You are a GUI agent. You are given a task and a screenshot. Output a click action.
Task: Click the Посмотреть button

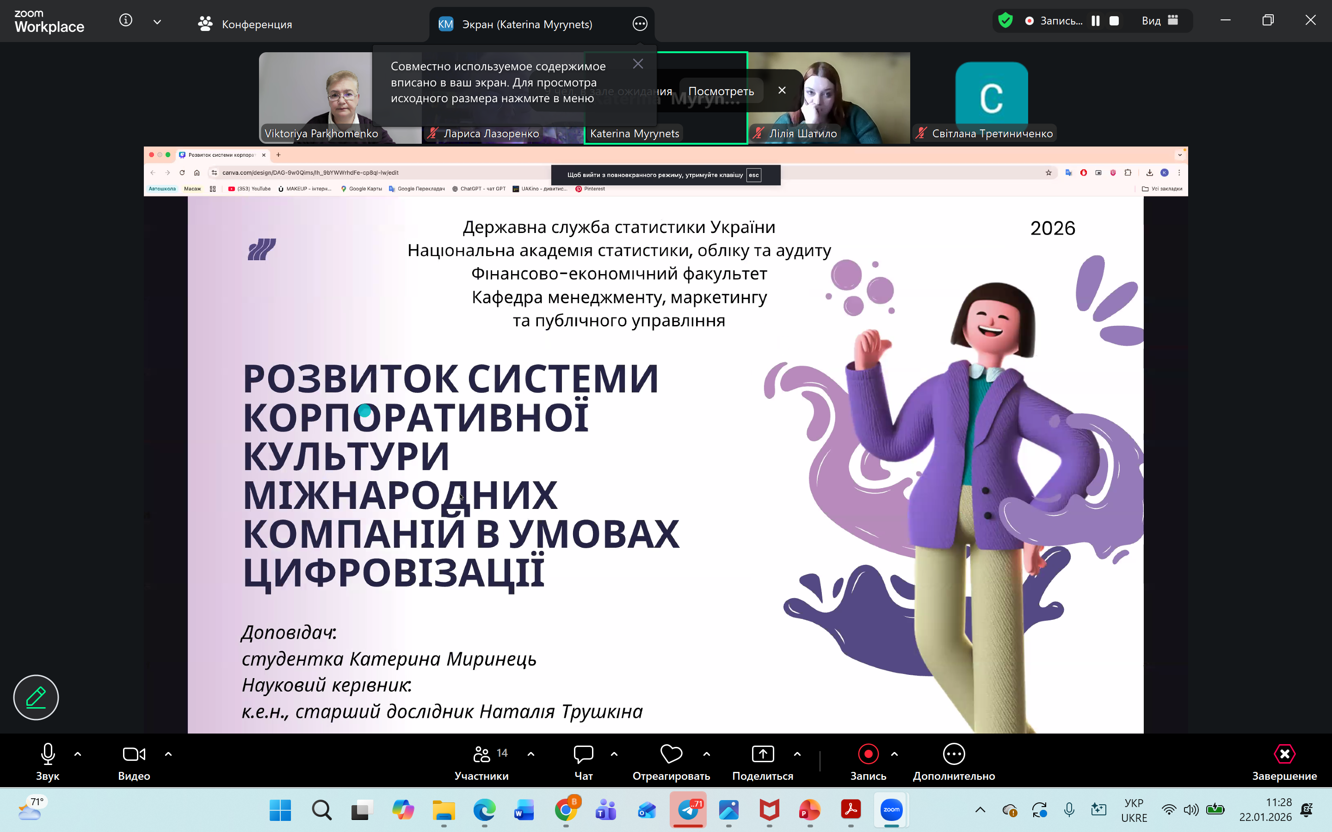tap(721, 92)
